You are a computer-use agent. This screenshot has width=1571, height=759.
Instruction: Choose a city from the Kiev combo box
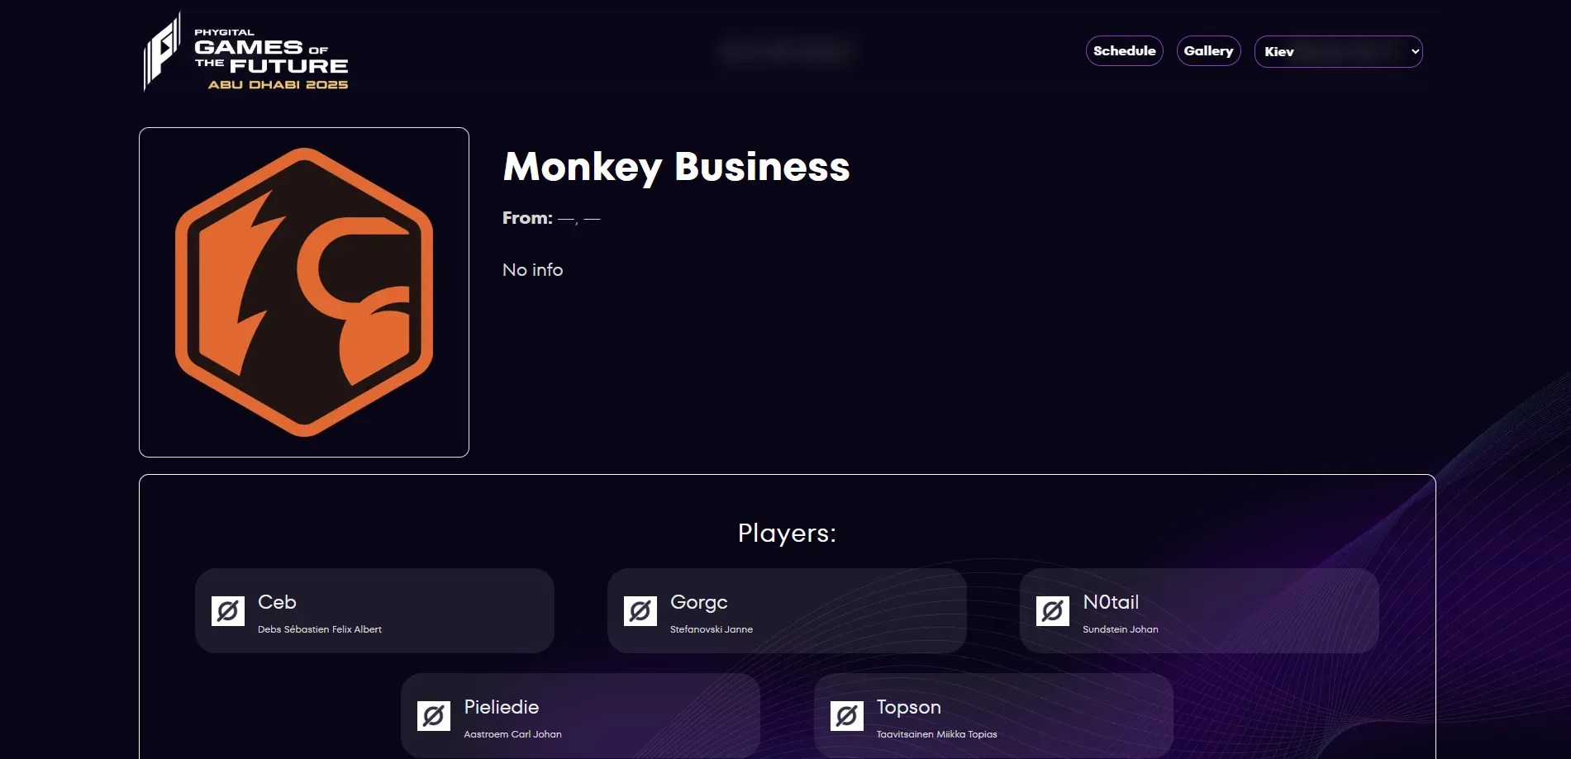tap(1338, 51)
